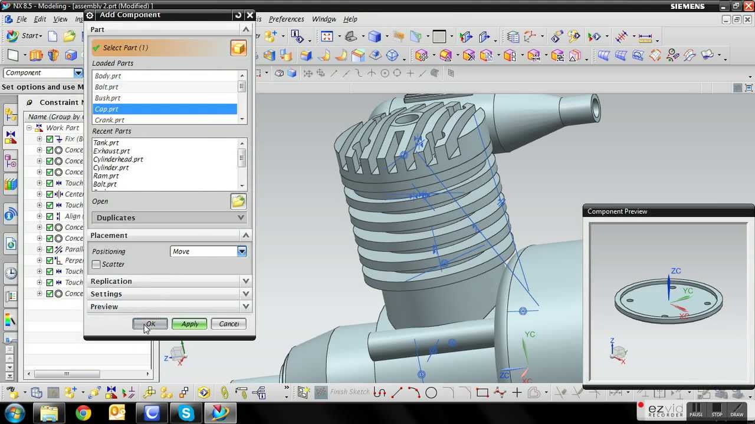Open the Reuse Library books icon
Viewport: 755px width, 424px height.
[x=11, y=184]
